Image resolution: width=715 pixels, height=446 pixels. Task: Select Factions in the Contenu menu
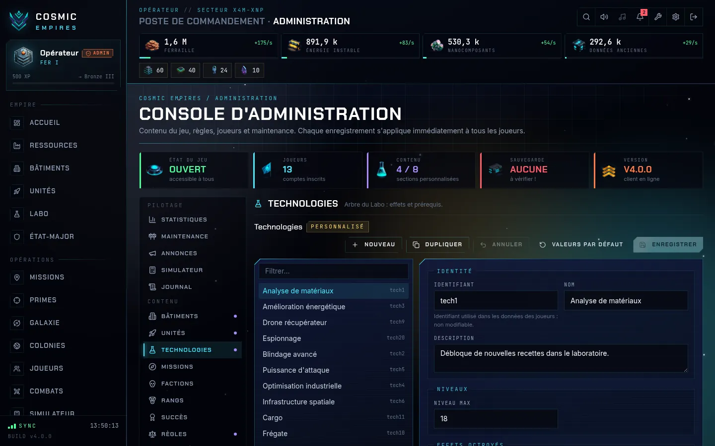[193, 384]
